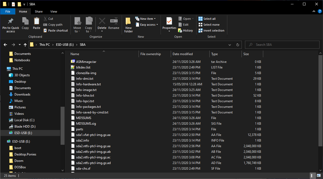The image size is (323, 179).
Task: Click Select none in the ribbon
Action: click(209, 25)
